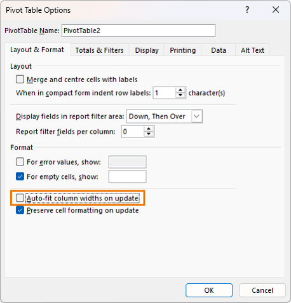
Task: Click the PivotTable Name input field
Action: tap(139, 31)
